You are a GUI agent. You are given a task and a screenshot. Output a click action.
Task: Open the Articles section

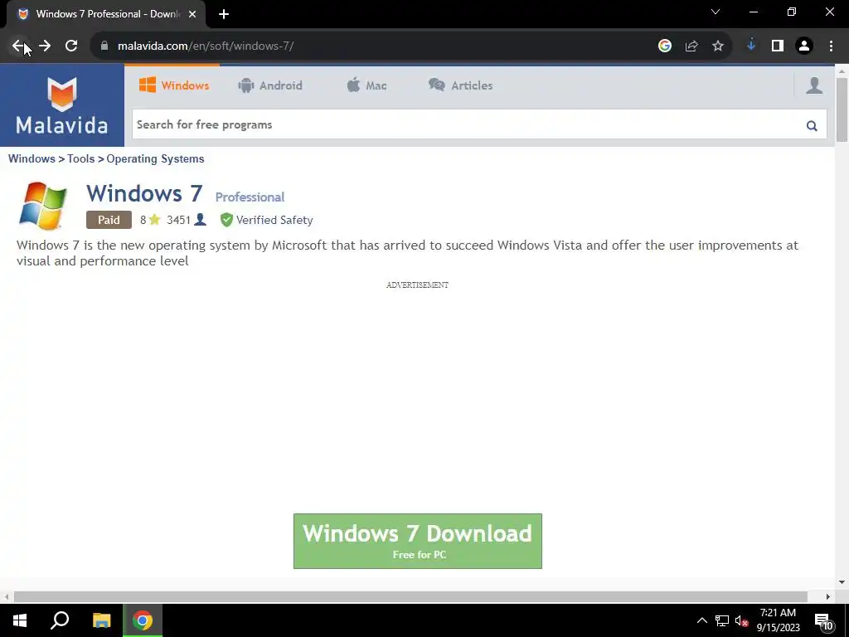click(461, 85)
